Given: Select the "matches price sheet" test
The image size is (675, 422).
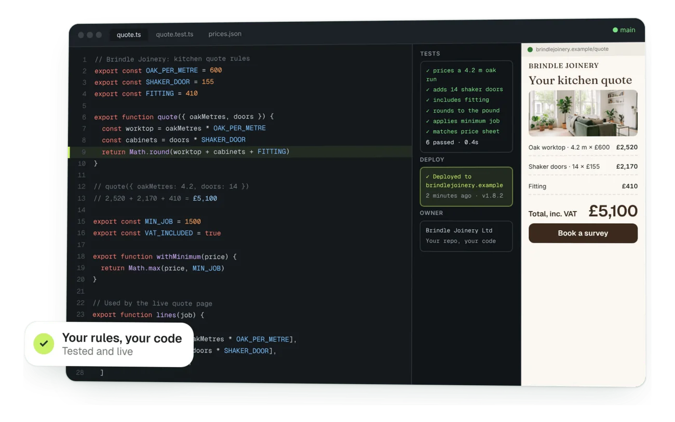Looking at the screenshot, I should pos(463,131).
